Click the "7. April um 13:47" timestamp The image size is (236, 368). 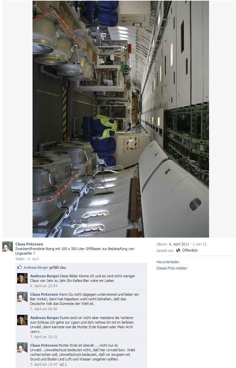tap(43, 364)
